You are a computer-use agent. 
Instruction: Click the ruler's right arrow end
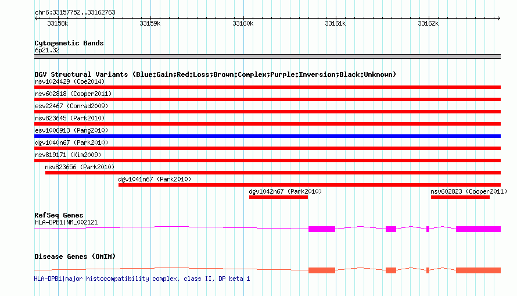499,18
